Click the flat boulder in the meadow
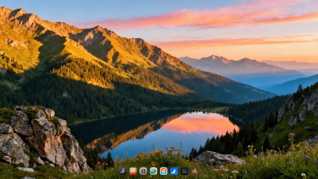Image resolution: width=318 pixels, height=179 pixels. pyautogui.click(x=218, y=158)
